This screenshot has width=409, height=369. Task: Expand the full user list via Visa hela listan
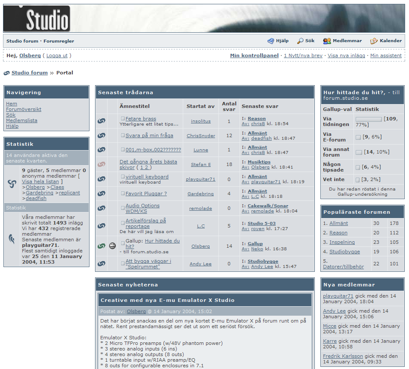(x=40, y=181)
